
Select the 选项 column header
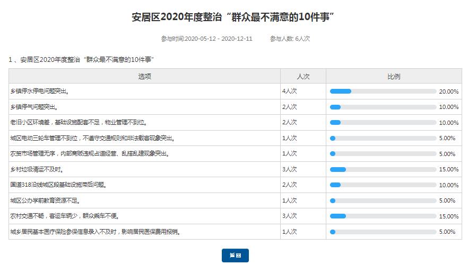pos(144,76)
